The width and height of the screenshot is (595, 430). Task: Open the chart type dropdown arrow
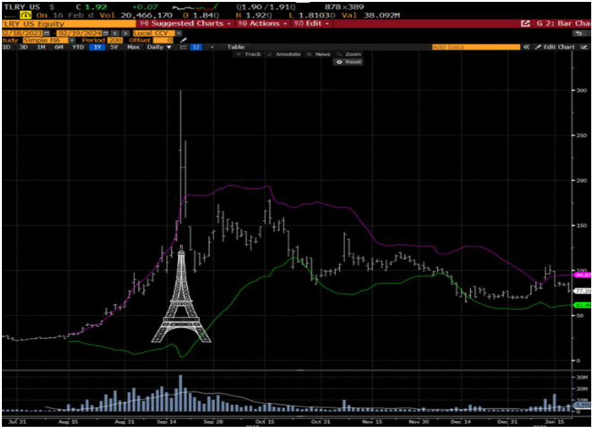click(x=211, y=47)
